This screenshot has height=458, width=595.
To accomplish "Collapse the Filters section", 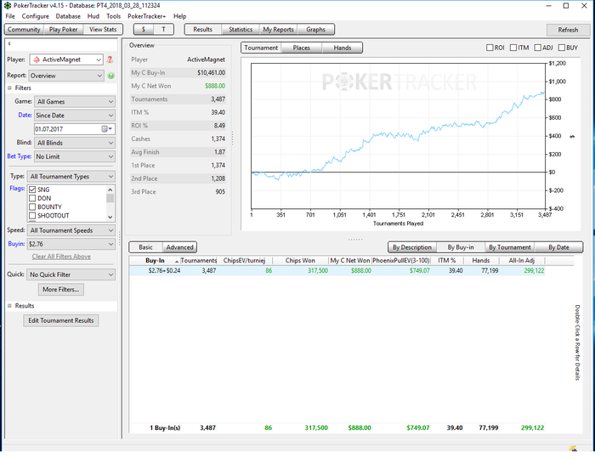I will point(9,88).
